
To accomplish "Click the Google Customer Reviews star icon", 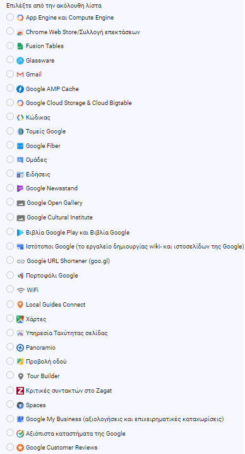I will coord(20,448).
